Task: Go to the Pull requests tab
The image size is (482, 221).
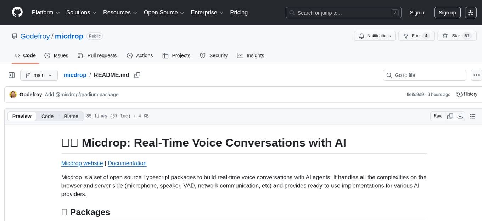Action: click(x=97, y=55)
